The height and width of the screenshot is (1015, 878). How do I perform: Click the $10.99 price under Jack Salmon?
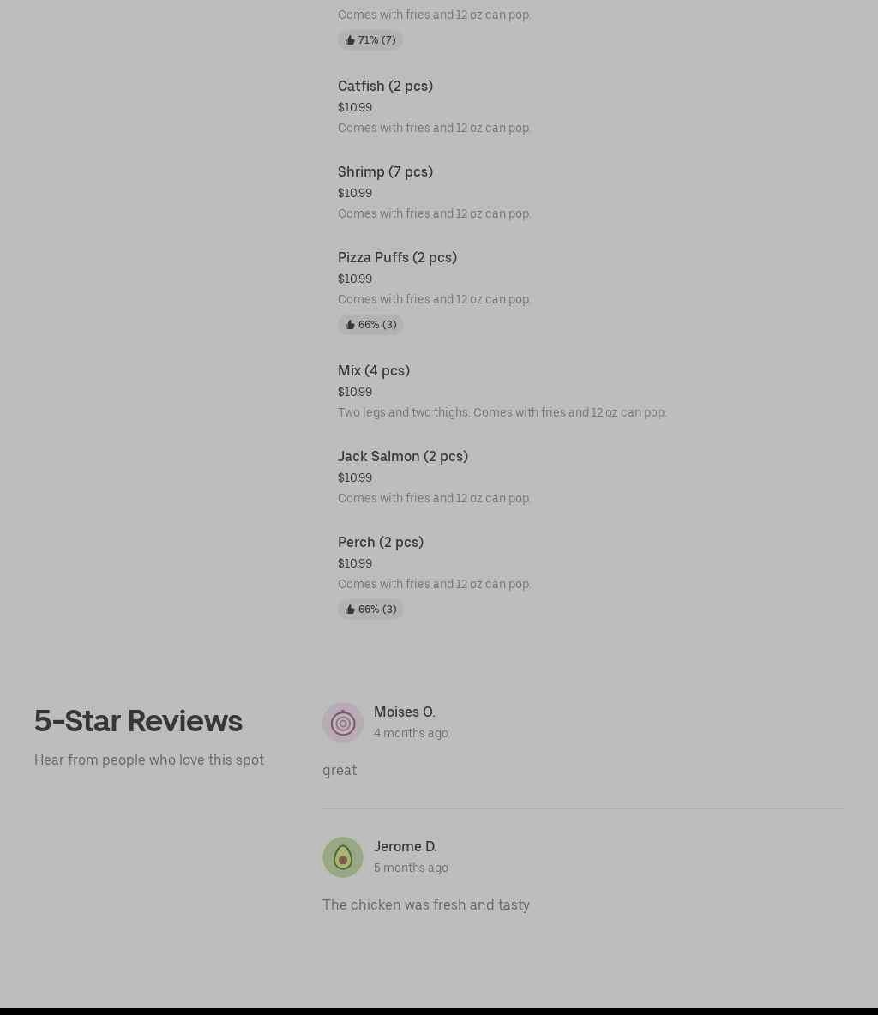click(355, 477)
